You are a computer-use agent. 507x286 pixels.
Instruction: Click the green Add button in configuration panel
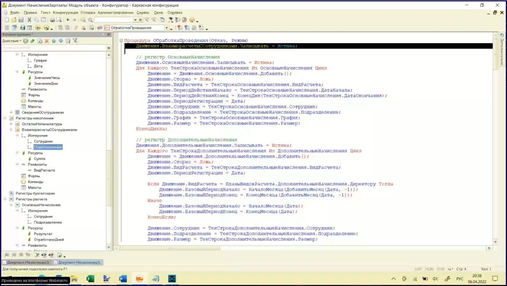tap(26, 41)
